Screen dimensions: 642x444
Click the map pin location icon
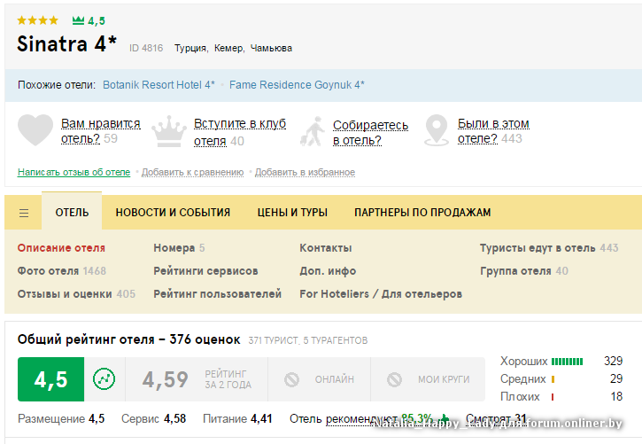pos(437,130)
